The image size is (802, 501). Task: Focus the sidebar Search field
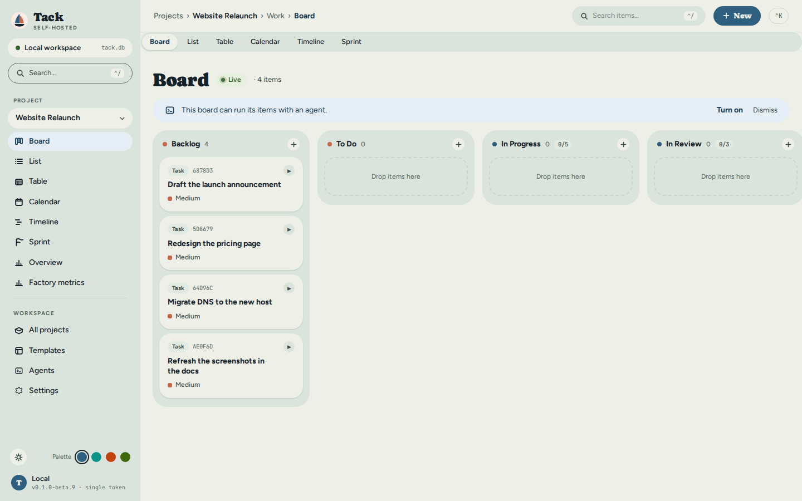(70, 73)
